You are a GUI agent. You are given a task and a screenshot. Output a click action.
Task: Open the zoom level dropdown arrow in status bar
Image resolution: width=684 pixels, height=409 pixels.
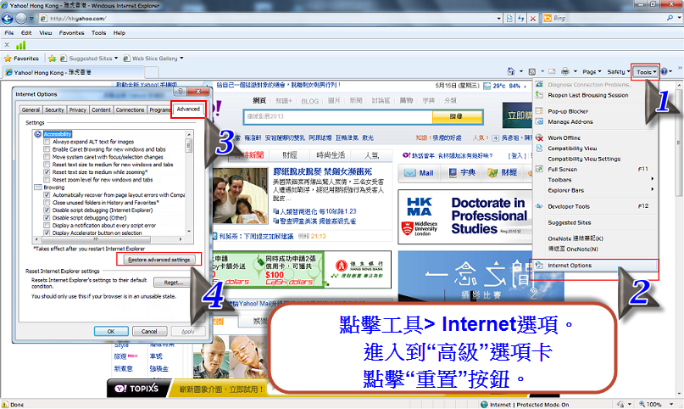(671, 404)
